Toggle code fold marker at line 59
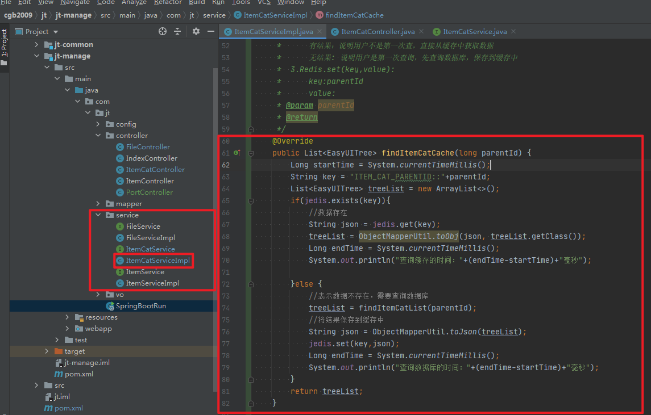This screenshot has height=415, width=651. [x=251, y=129]
